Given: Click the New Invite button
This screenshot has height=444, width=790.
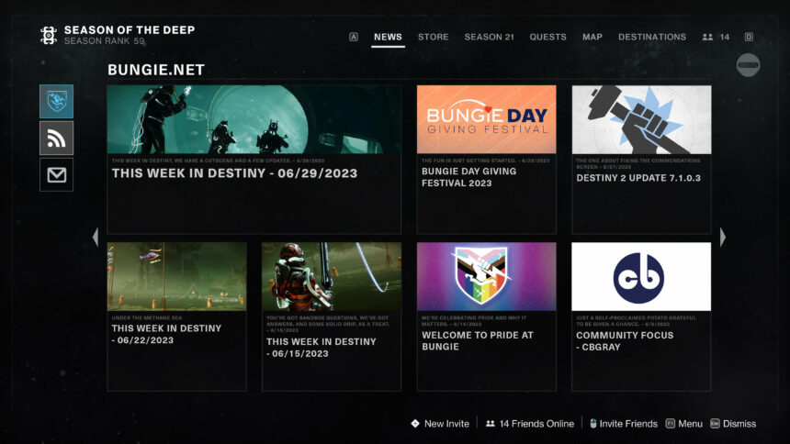Looking at the screenshot, I should point(440,424).
